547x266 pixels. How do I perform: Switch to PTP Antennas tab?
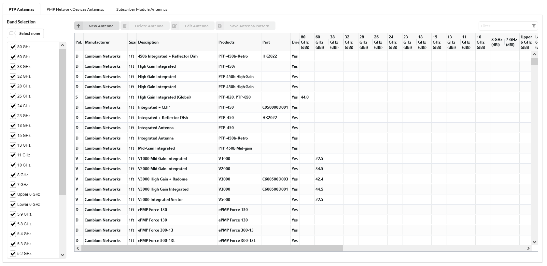[x=21, y=9]
